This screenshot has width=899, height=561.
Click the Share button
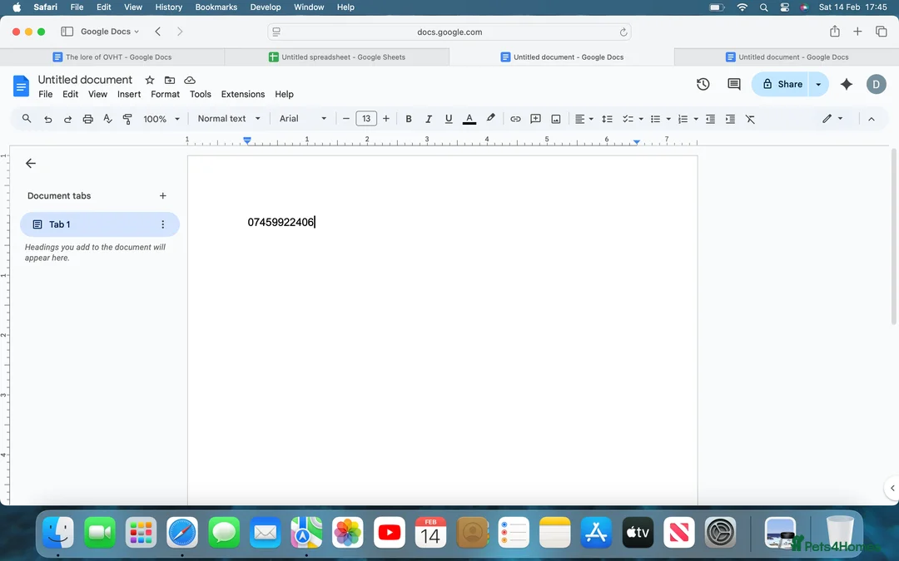[782, 84]
